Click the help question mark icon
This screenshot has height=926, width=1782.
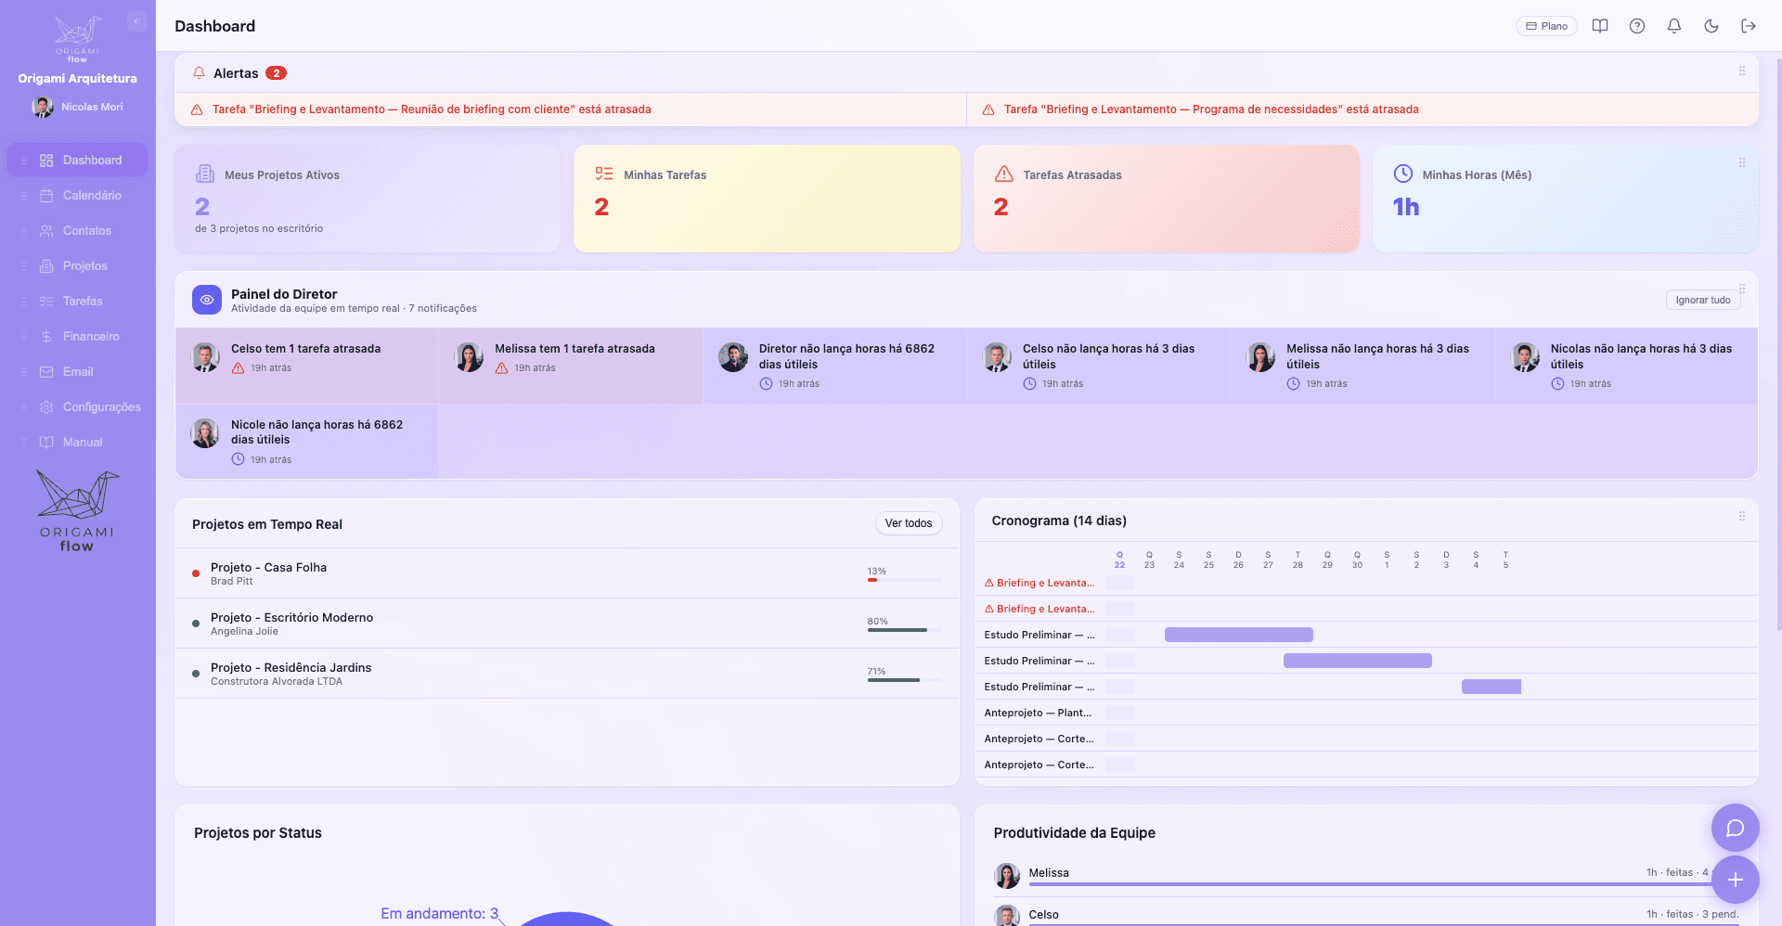(1637, 26)
